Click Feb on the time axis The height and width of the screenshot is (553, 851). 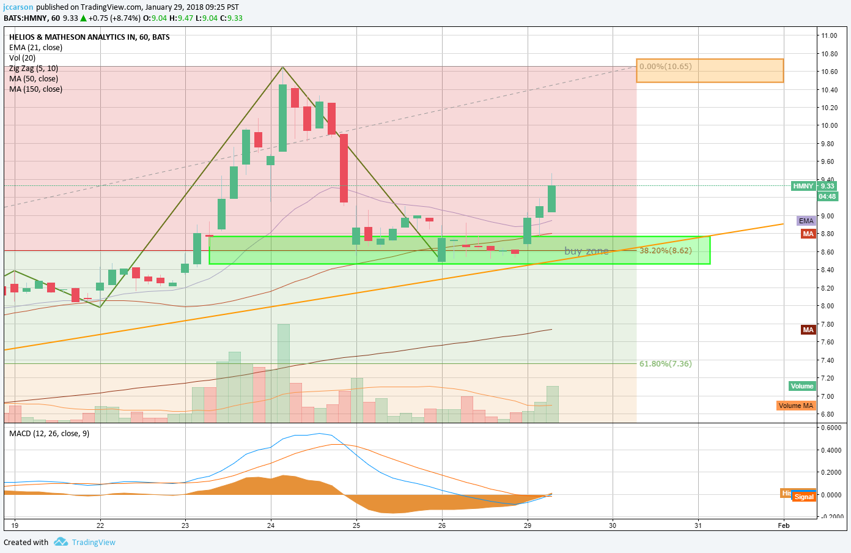(x=784, y=525)
